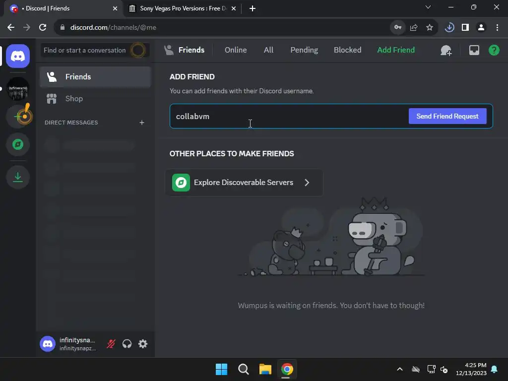This screenshot has height=381, width=508.
Task: Reload the Discord page
Action: (43, 28)
